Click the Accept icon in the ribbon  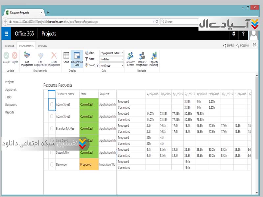pyautogui.click(x=6, y=56)
